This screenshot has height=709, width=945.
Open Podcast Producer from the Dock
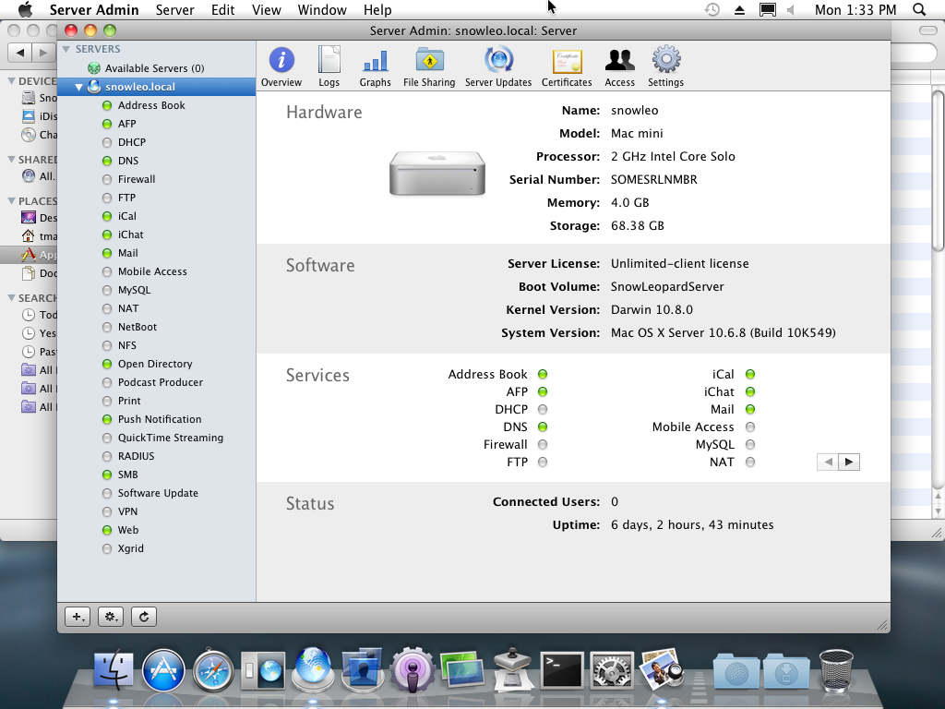[413, 670]
